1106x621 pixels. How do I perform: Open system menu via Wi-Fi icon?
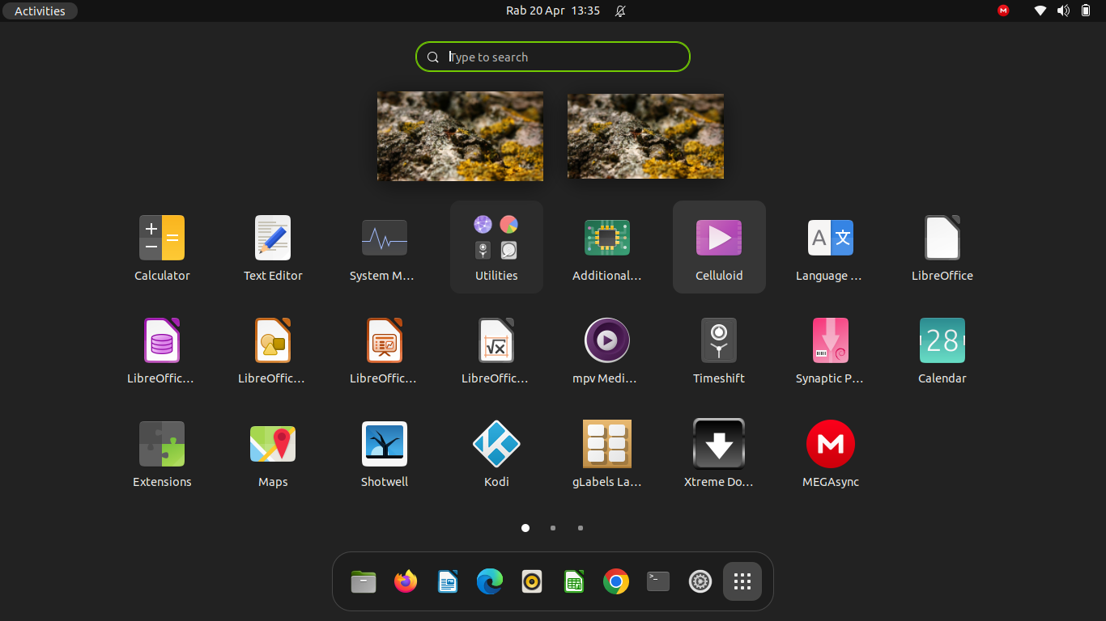pos(1040,11)
